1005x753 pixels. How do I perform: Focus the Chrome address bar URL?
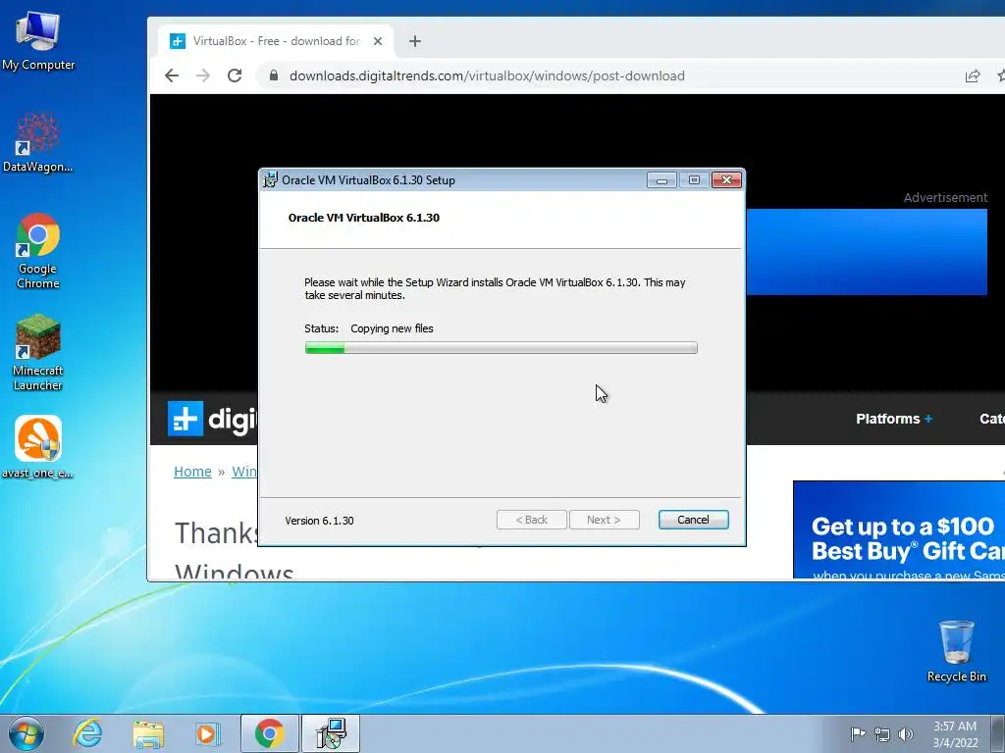tap(487, 75)
